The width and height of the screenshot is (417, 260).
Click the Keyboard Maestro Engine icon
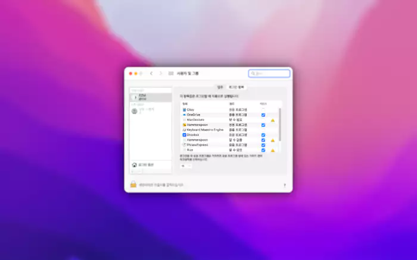(x=184, y=130)
